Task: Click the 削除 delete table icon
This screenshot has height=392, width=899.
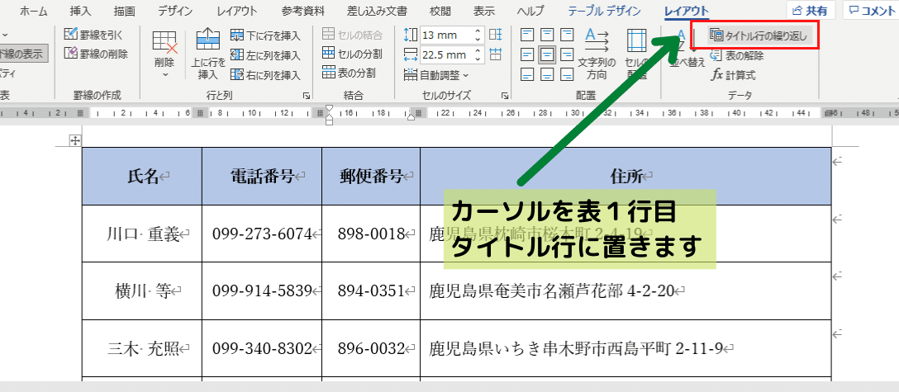Action: [x=164, y=41]
